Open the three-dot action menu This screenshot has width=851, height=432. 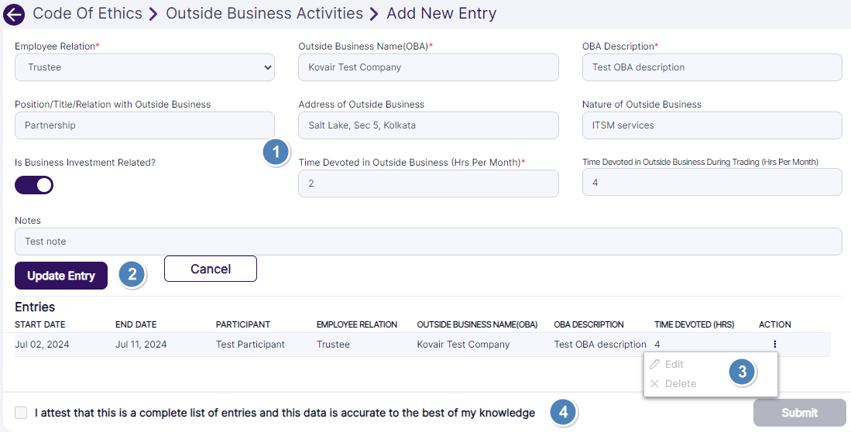click(x=775, y=345)
